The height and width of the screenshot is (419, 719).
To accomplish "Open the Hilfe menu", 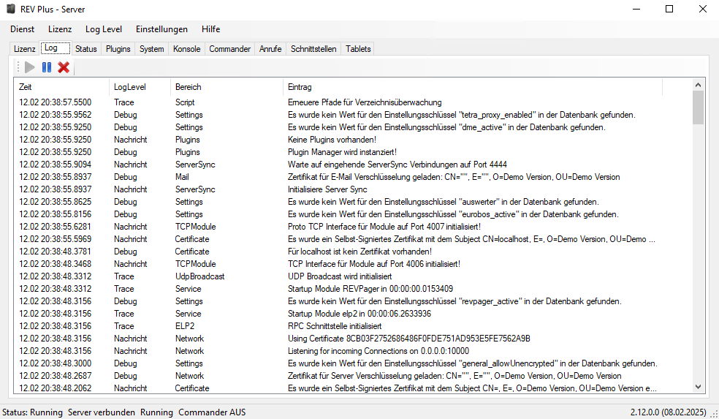I will click(x=210, y=29).
